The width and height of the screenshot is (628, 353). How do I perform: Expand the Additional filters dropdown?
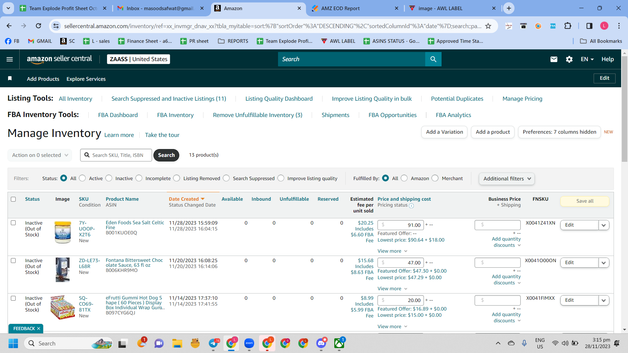507,179
